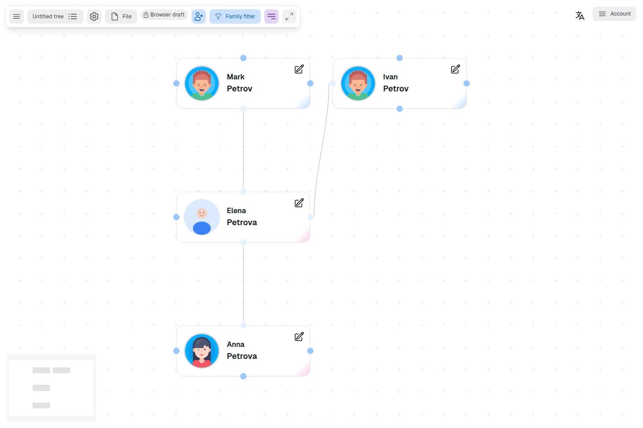The width and height of the screenshot is (643, 428).
Task: Click the left connector handle on Mark Petrov
Action: [x=176, y=83]
